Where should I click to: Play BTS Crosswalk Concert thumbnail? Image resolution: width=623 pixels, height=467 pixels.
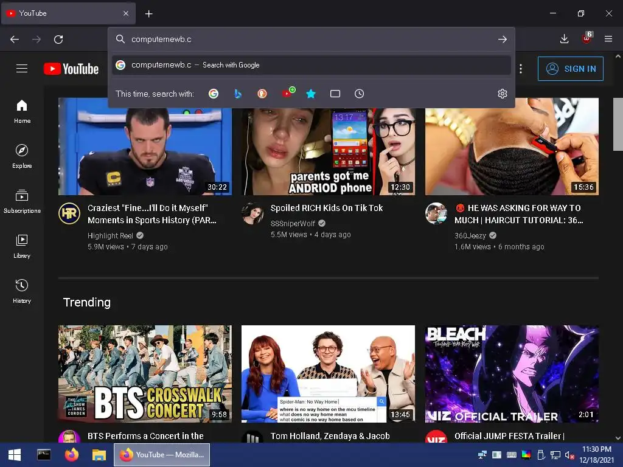tap(145, 374)
